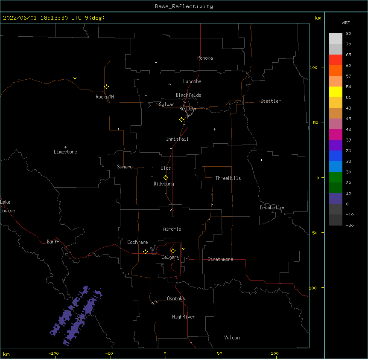Screen dimensions: 368x359
Task: Click the white plus marker near Drumheller region
Action: click(261, 160)
